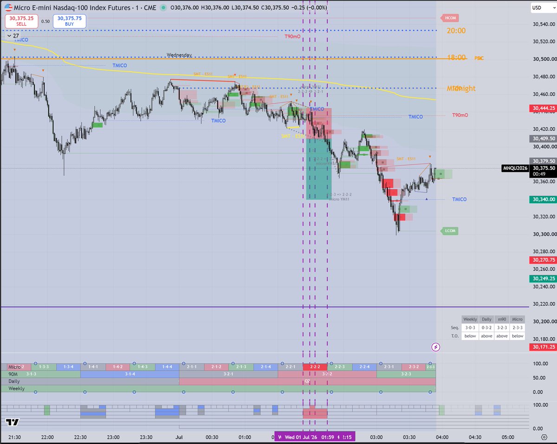The width and height of the screenshot is (557, 444).
Task: Click the 2-1-1 micro block
Action: (192, 367)
